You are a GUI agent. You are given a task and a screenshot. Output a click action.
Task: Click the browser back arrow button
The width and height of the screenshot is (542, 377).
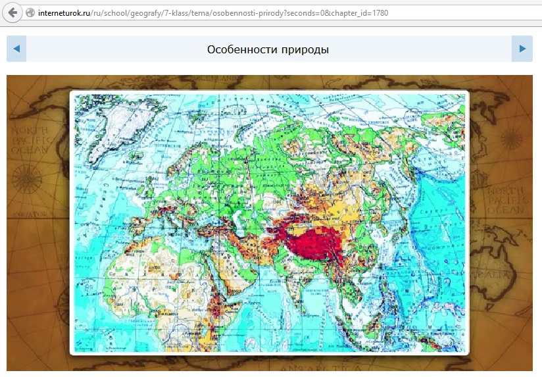tap(12, 13)
